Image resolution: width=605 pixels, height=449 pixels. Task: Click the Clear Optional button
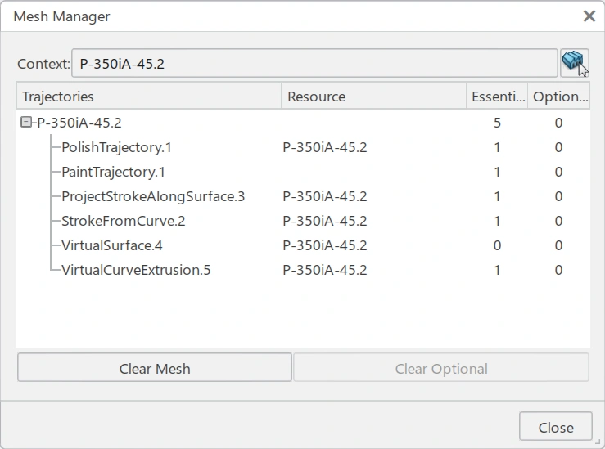tap(441, 368)
